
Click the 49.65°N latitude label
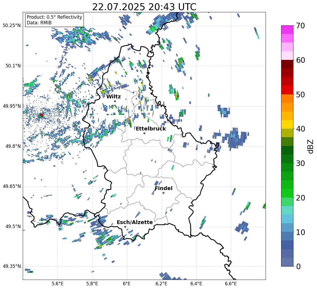click(x=12, y=186)
